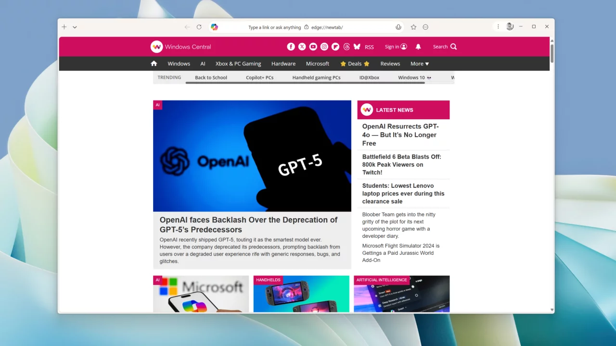The width and height of the screenshot is (616, 346).
Task: Activate the voice search microphone
Action: pos(398,27)
